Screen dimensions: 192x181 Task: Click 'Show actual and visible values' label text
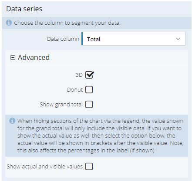click(45, 166)
